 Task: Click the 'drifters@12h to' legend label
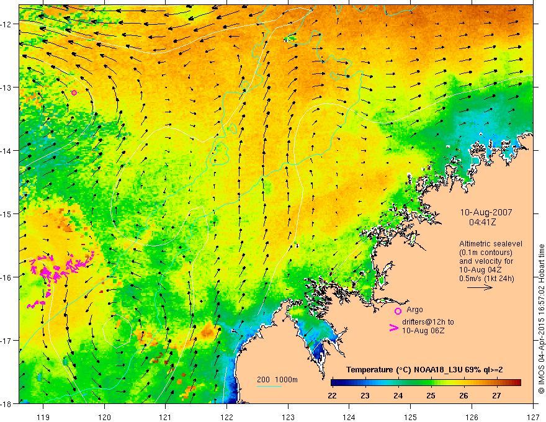(x=428, y=322)
